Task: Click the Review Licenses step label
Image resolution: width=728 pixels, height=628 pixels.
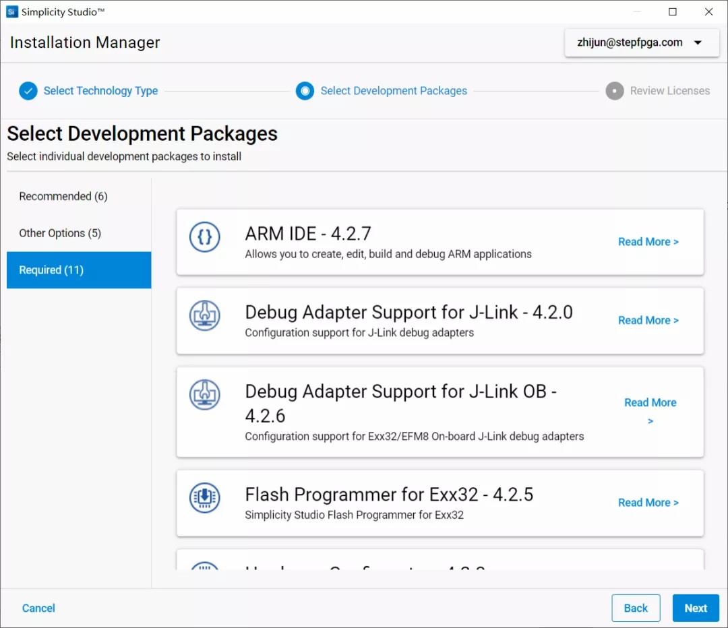Action: pos(670,91)
